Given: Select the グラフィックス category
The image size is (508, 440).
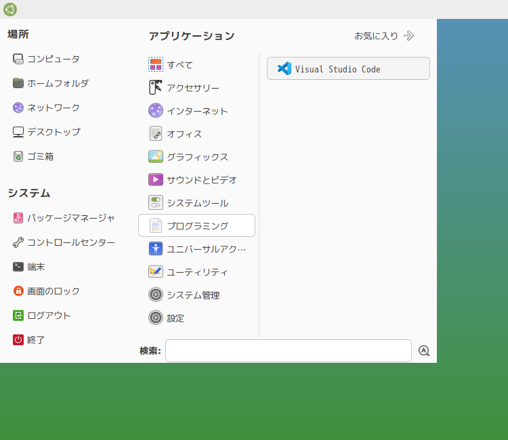Looking at the screenshot, I should [x=196, y=156].
